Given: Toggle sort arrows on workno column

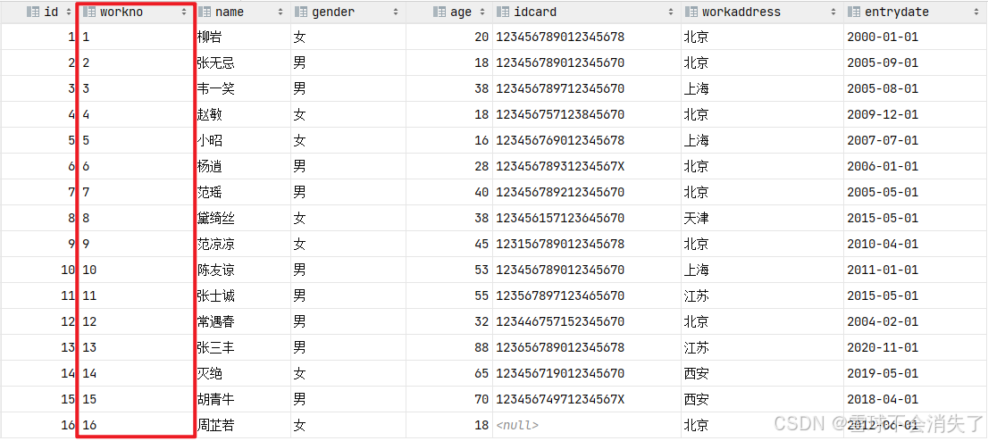Looking at the screenshot, I should pos(184,12).
